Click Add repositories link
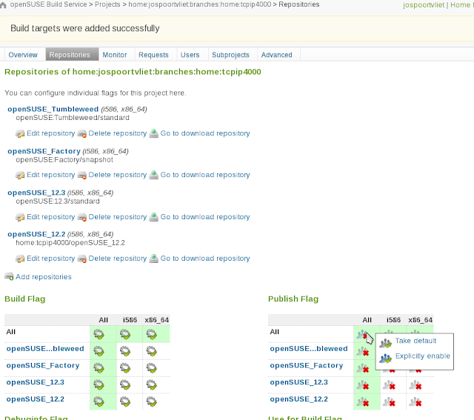The width and height of the screenshot is (474, 420). [x=44, y=277]
